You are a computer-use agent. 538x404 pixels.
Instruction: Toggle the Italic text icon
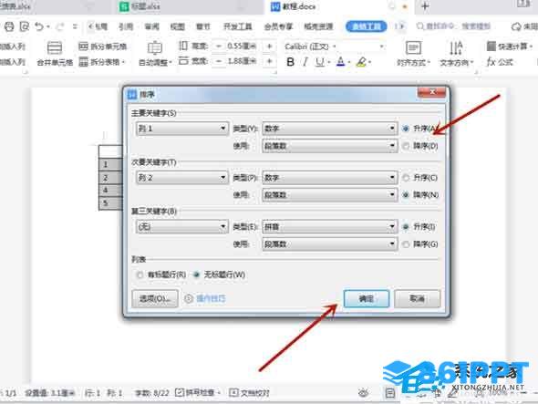[305, 62]
